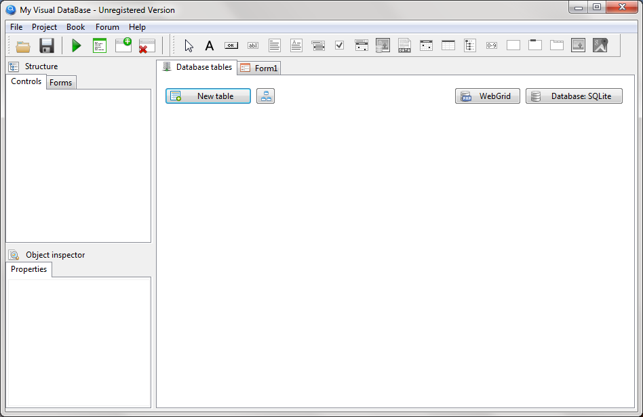
Task: Open the script editor icon in the toolbar
Action: coord(100,45)
